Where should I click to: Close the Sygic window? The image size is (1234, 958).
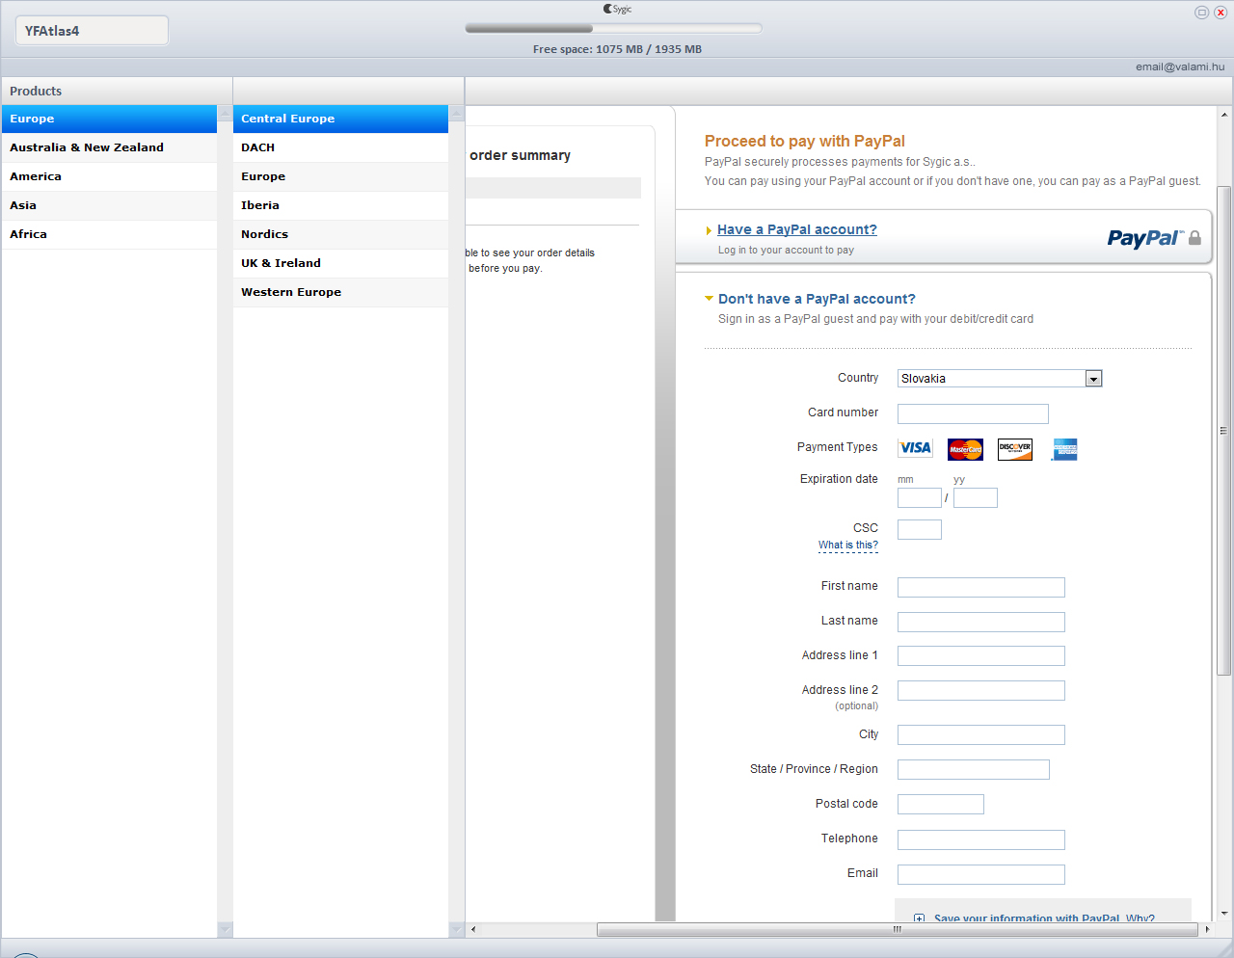[x=1221, y=13]
